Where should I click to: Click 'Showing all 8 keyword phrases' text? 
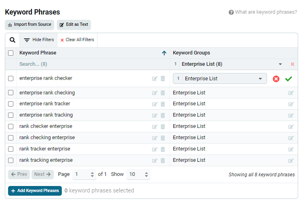coord(262,175)
